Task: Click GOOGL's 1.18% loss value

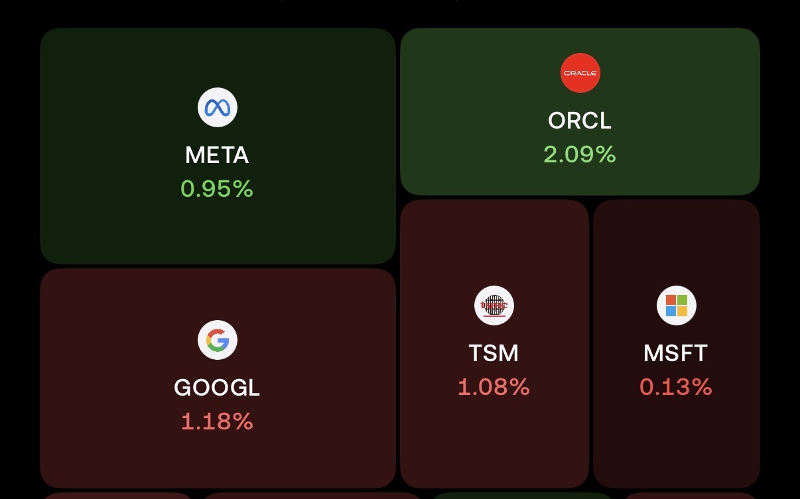Action: point(217,422)
